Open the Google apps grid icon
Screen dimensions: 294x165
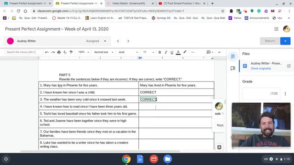[x=276, y=29]
